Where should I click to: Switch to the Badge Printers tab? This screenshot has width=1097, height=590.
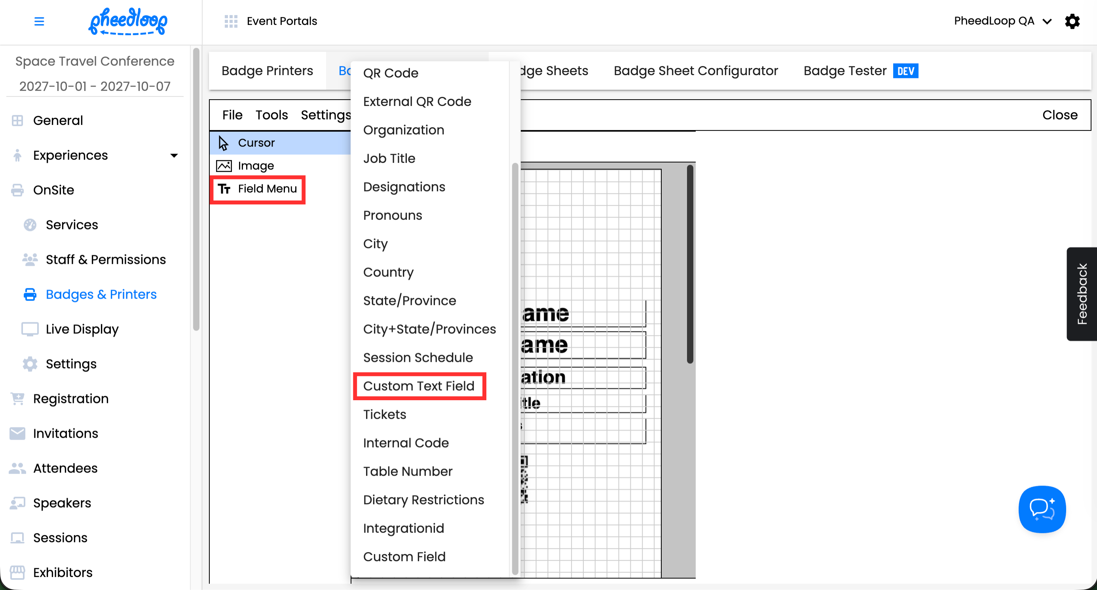267,71
